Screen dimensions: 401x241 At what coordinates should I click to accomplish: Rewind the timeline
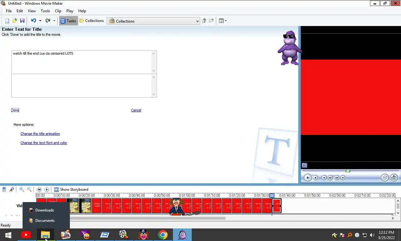(x=39, y=190)
